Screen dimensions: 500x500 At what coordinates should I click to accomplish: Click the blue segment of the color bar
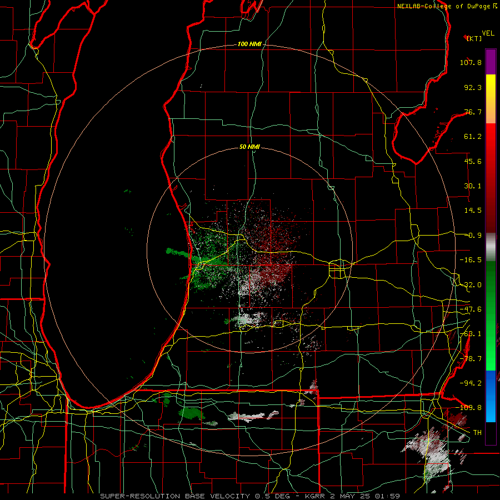pyautogui.click(x=491, y=396)
